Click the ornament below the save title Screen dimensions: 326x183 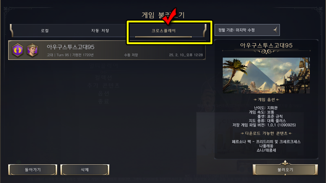266,52
